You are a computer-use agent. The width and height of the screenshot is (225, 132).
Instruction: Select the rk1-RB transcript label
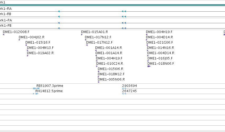click(x=6, y=14)
